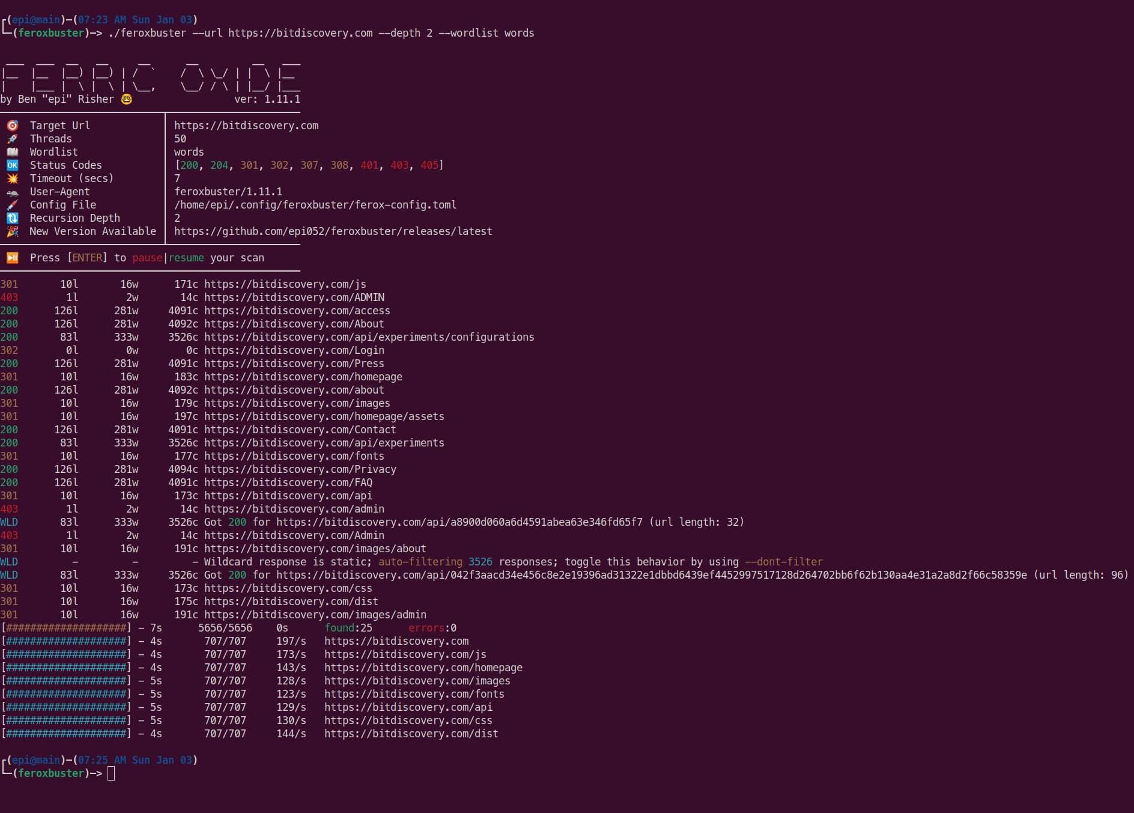Click the emoji beside User-Agent
The image size is (1134, 813).
(x=12, y=192)
